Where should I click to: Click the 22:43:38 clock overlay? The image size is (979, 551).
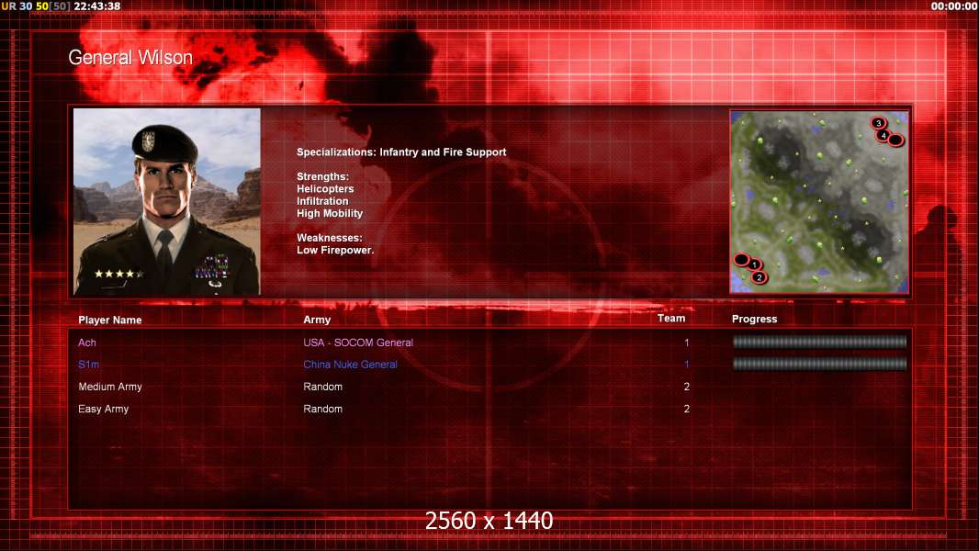(97, 6)
